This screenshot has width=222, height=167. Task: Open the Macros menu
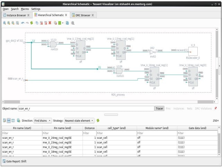pos(25,9)
